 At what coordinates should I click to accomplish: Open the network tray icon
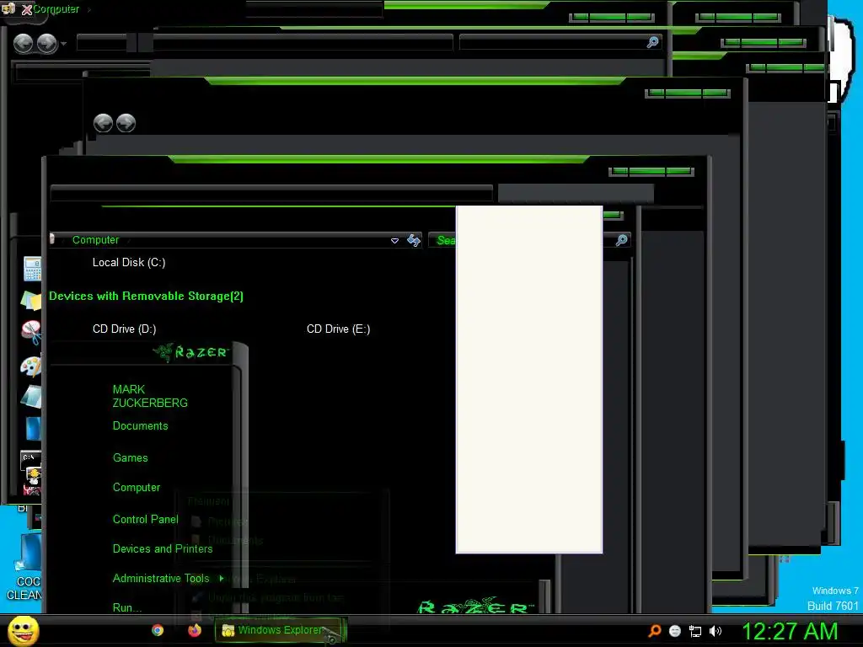(x=695, y=632)
